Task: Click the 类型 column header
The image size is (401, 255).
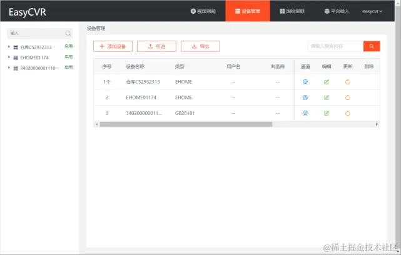Action: click(x=180, y=66)
